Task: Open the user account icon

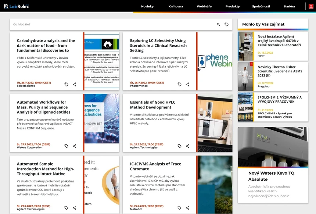Action: [311, 6]
